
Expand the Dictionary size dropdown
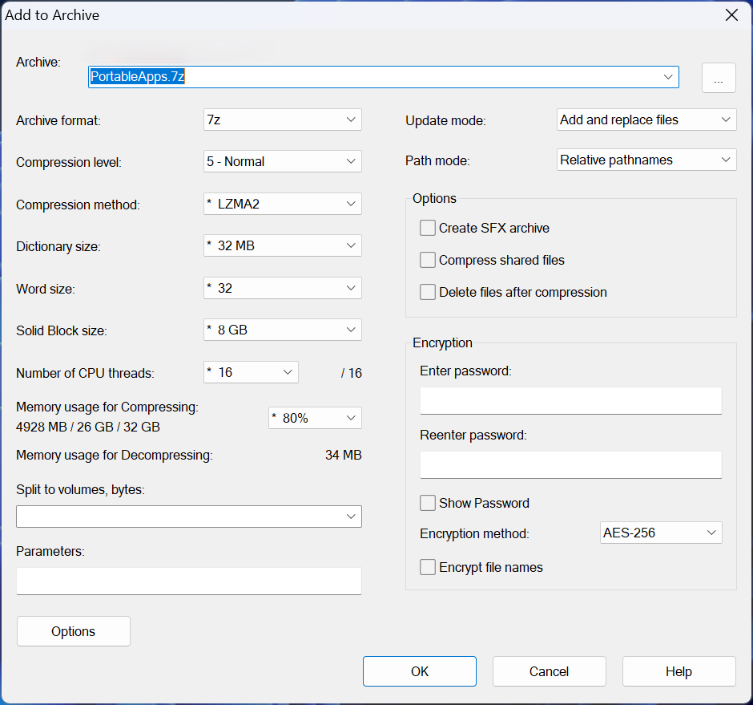pos(282,245)
